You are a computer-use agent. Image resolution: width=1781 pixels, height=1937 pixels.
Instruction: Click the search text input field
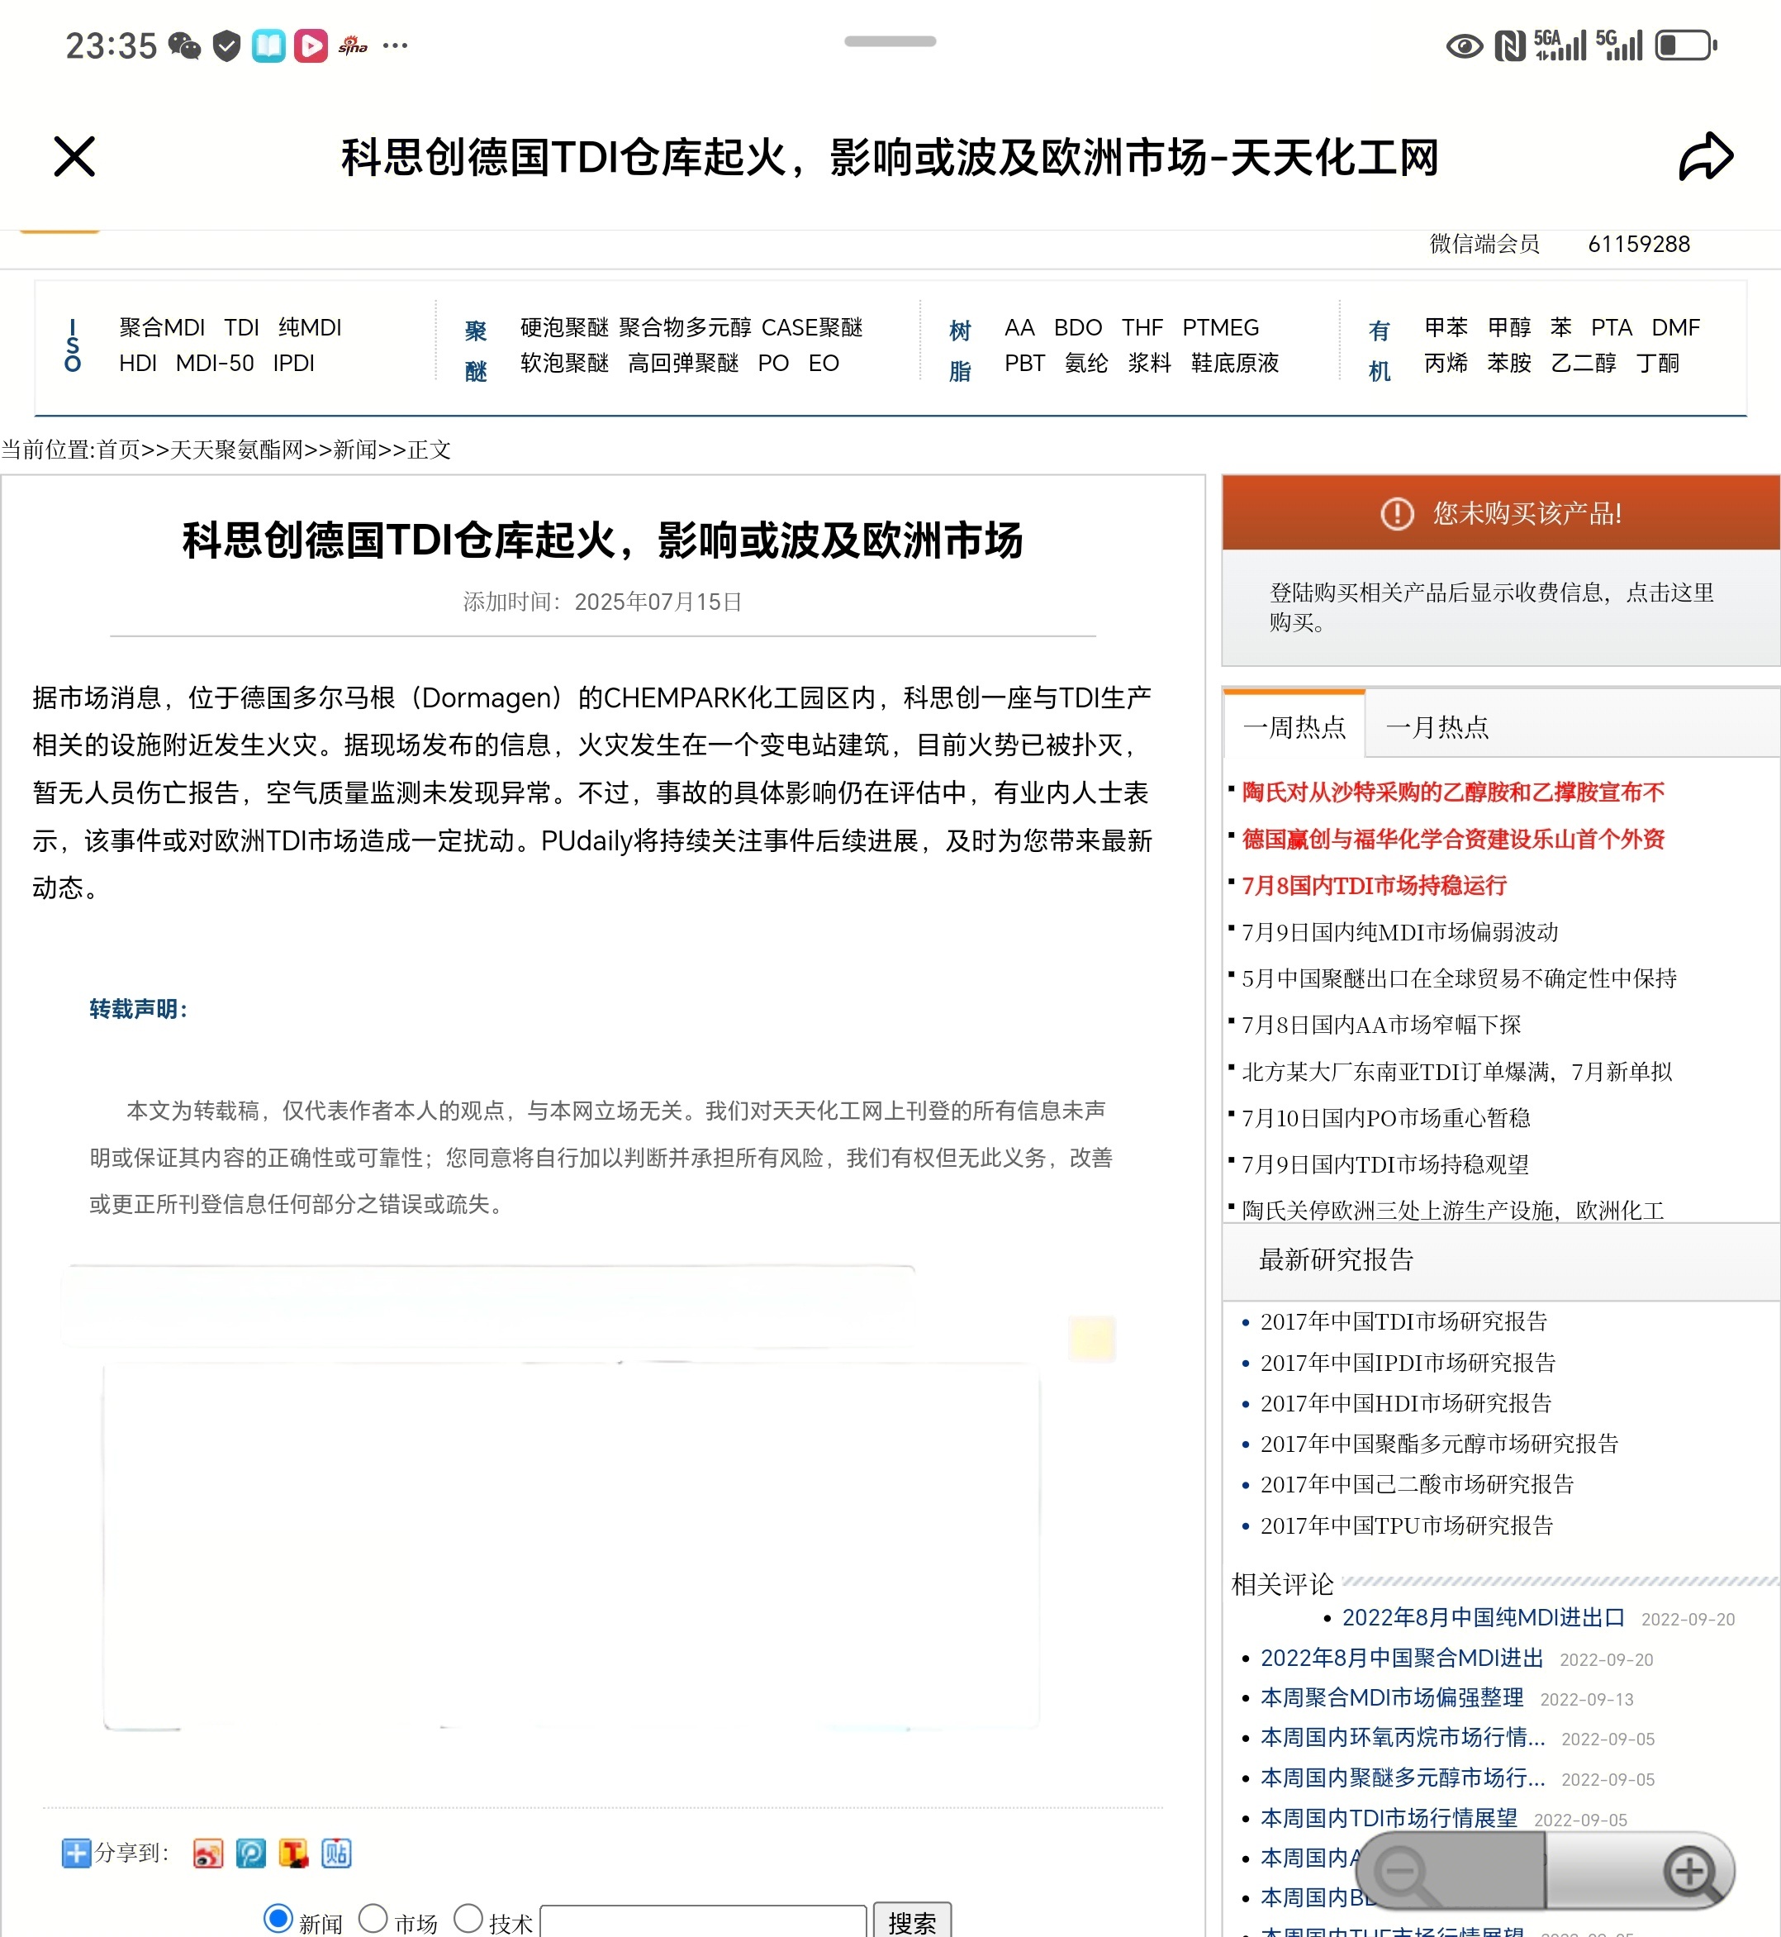(704, 1921)
